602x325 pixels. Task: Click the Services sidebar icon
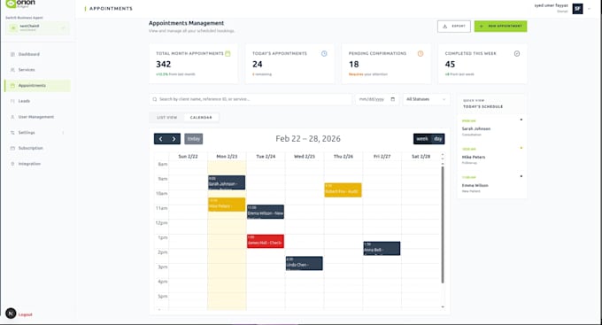pos(12,70)
